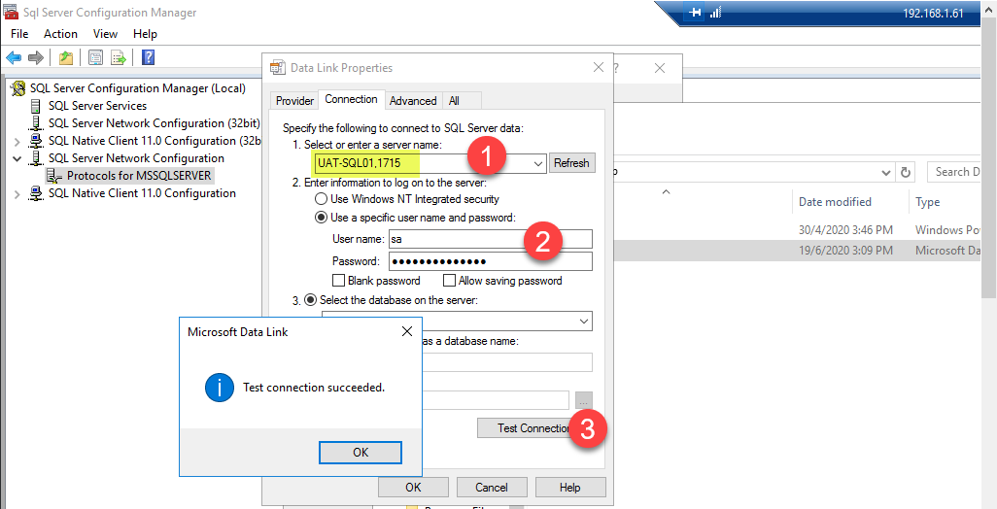Expand SQL Native Client 11.0 Configuration (32bit)
Viewport: 997px width, 509px height.
point(17,141)
